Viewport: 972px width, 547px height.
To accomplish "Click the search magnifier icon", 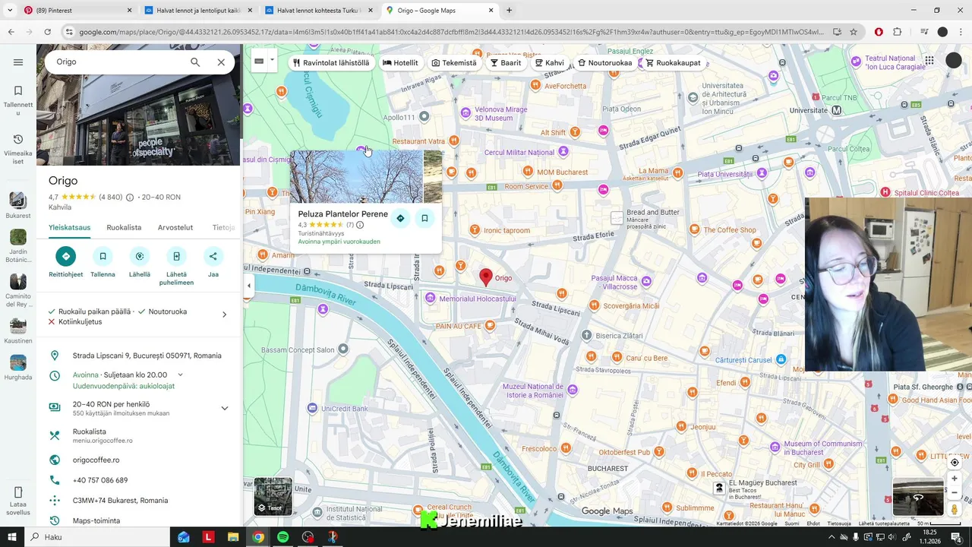I will tap(195, 62).
